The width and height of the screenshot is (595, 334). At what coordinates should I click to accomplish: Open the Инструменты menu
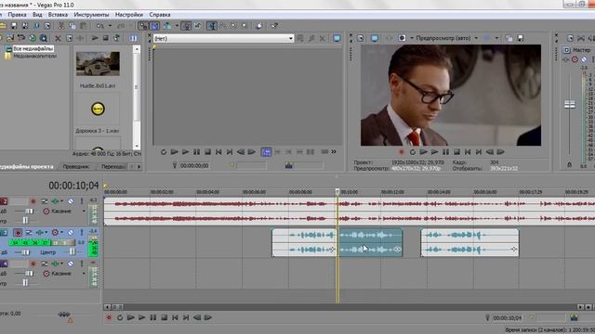click(91, 15)
